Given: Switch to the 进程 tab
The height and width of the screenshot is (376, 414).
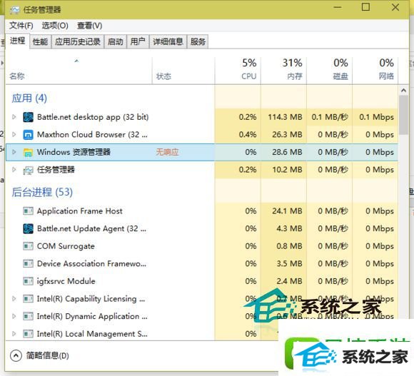Looking at the screenshot, I should point(17,41).
